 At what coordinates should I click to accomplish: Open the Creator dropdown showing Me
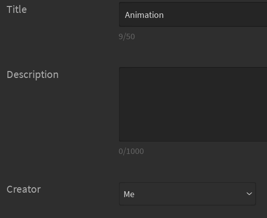pos(187,194)
